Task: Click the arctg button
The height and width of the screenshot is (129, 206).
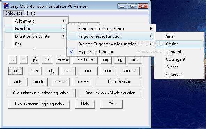Action: point(18,82)
